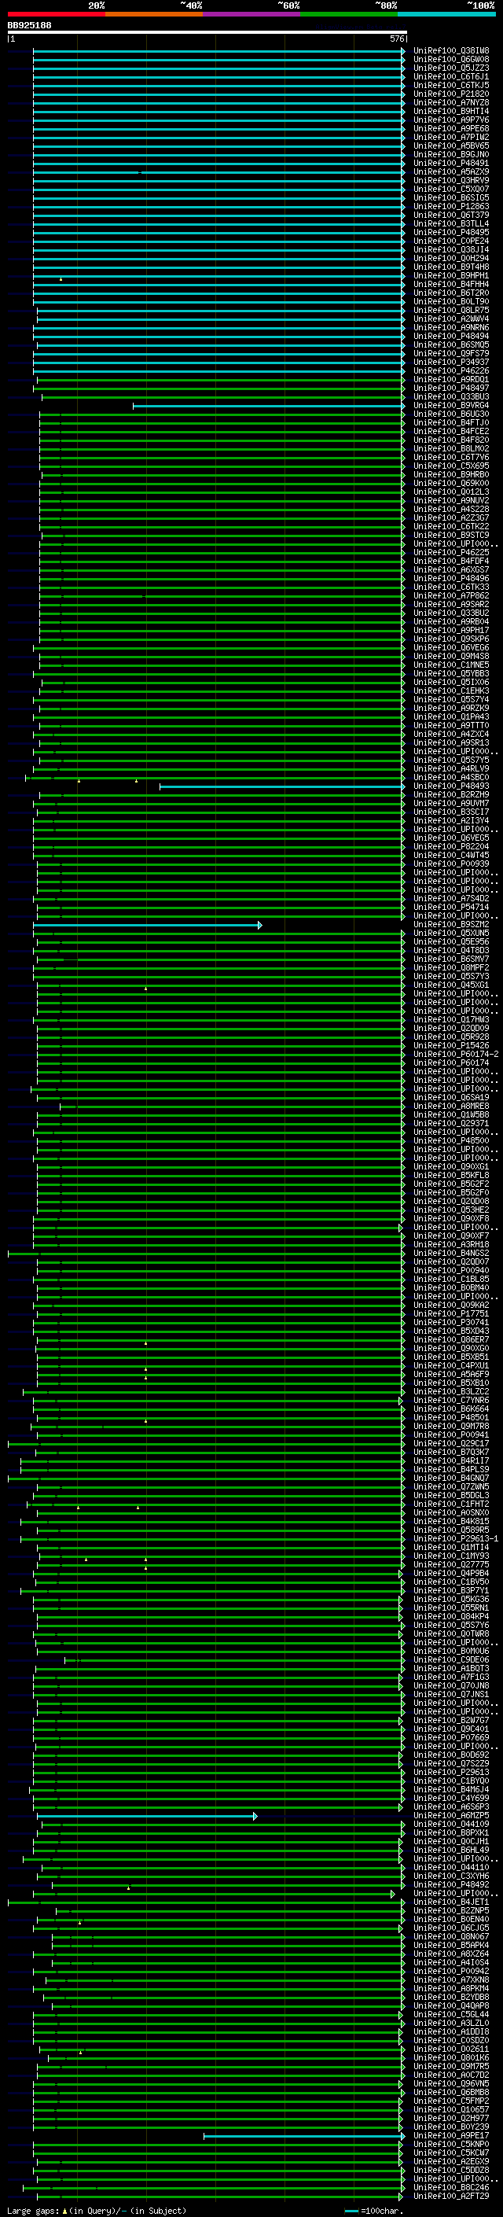Select UniRef100_P60174-2 label
503x2217 pixels.
click(x=456, y=1055)
